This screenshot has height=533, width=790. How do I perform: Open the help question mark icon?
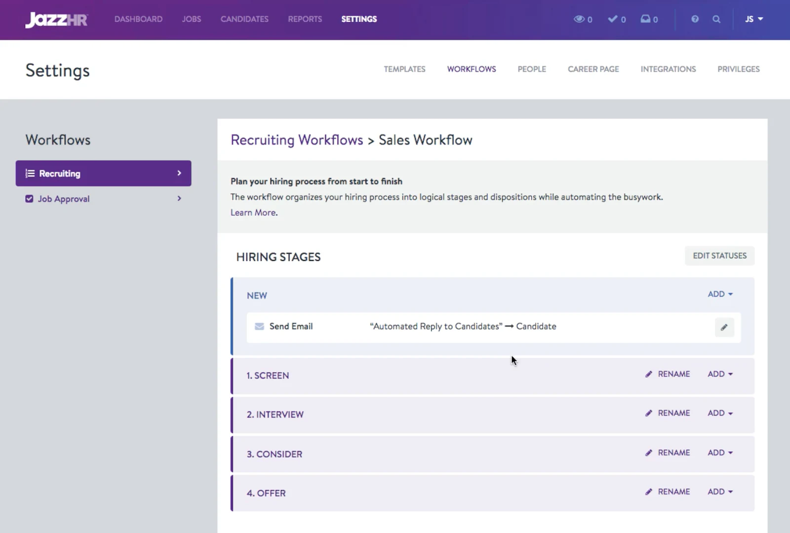click(x=695, y=19)
